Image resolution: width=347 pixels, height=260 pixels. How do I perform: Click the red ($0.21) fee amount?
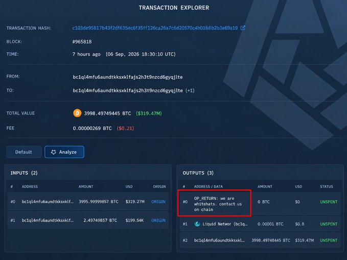(x=125, y=128)
